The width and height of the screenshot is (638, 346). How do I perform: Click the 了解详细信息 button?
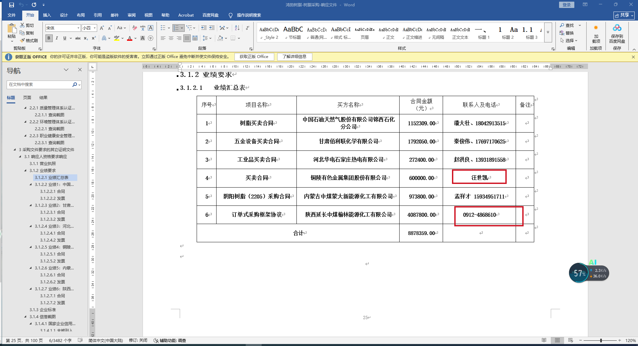click(294, 57)
